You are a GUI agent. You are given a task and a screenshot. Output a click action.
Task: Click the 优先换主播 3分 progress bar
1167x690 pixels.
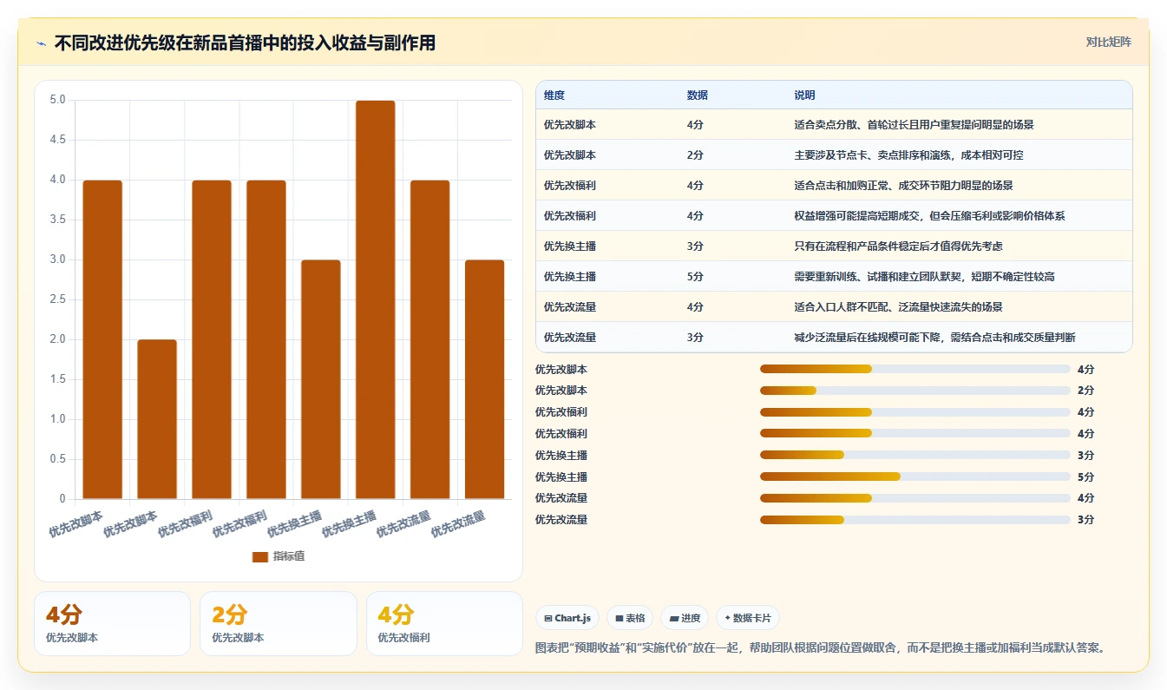(x=915, y=455)
